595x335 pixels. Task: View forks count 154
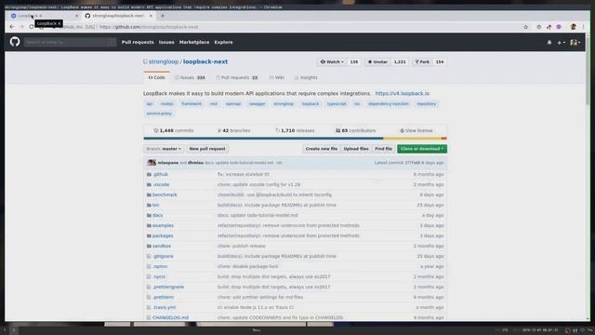440,62
